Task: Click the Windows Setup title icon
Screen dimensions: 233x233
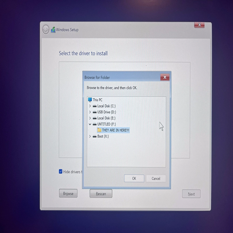Action: 53,30
